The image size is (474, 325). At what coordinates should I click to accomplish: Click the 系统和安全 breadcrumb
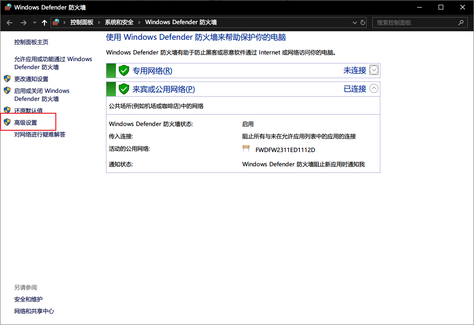point(119,22)
